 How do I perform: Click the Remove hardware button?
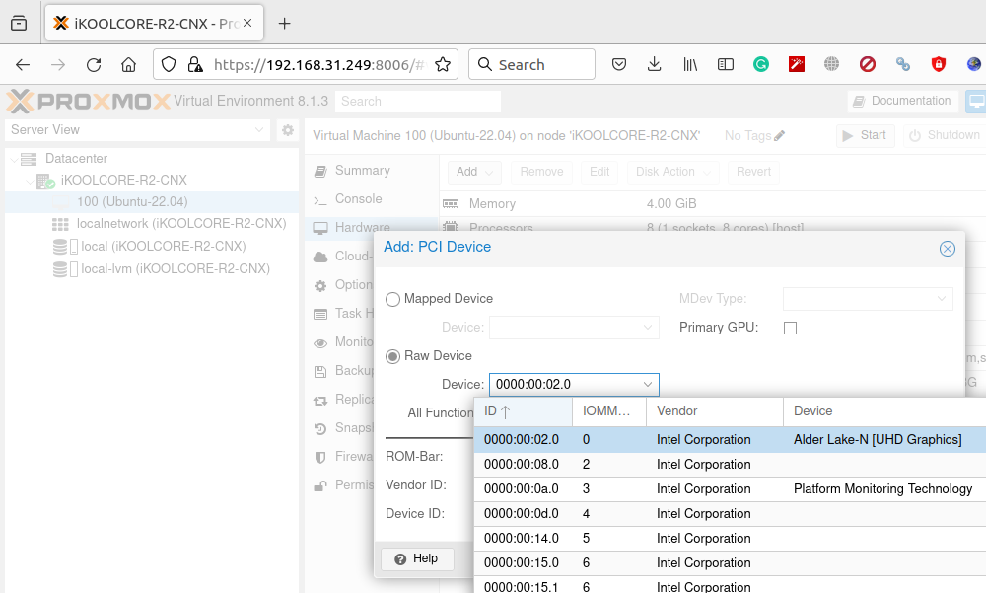(541, 172)
